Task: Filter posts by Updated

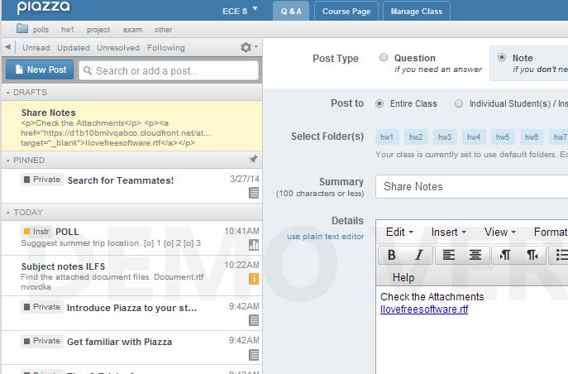Action: [x=74, y=47]
